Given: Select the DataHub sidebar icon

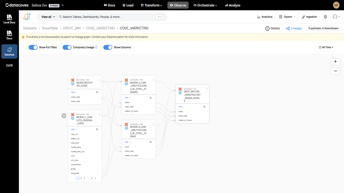Looking at the screenshot, I should (x=9, y=51).
